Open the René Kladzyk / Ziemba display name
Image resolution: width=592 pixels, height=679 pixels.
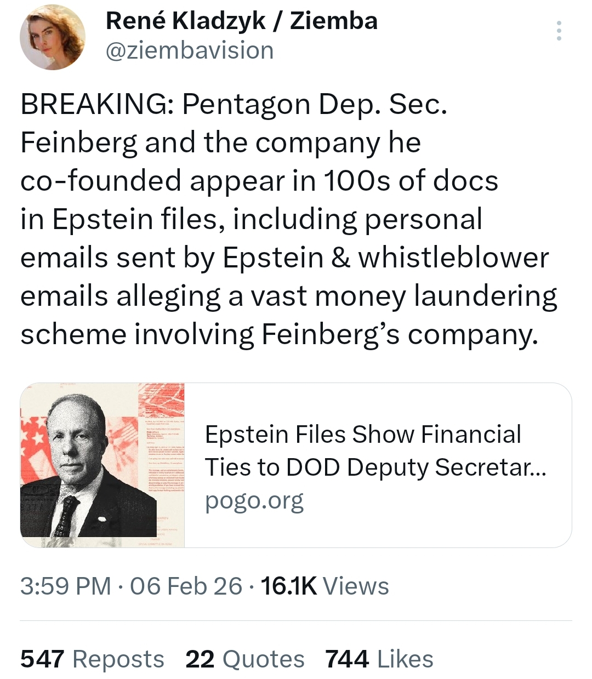point(241,21)
